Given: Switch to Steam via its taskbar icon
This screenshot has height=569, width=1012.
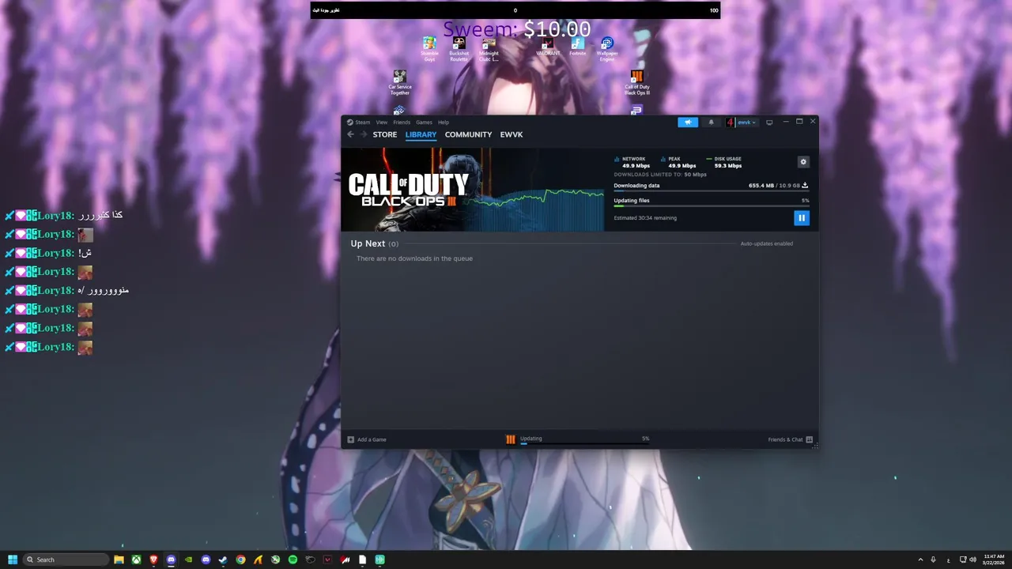Looking at the screenshot, I should [223, 560].
